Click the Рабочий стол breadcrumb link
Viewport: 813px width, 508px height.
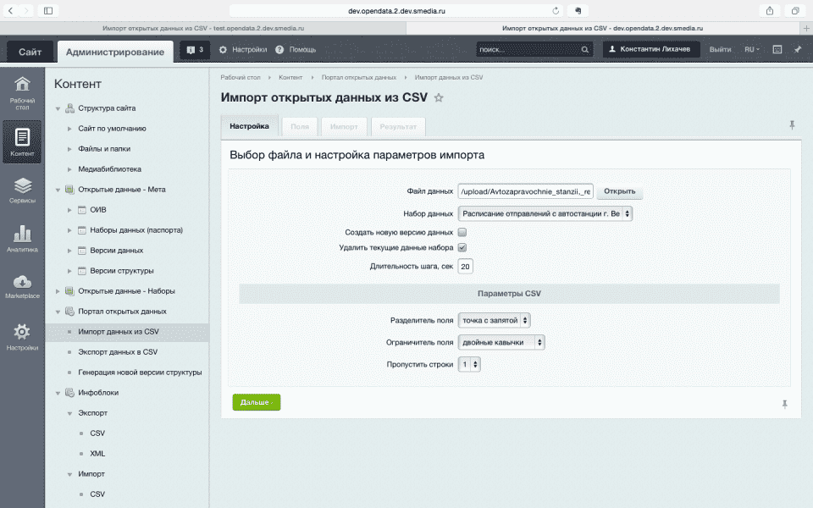click(x=241, y=77)
